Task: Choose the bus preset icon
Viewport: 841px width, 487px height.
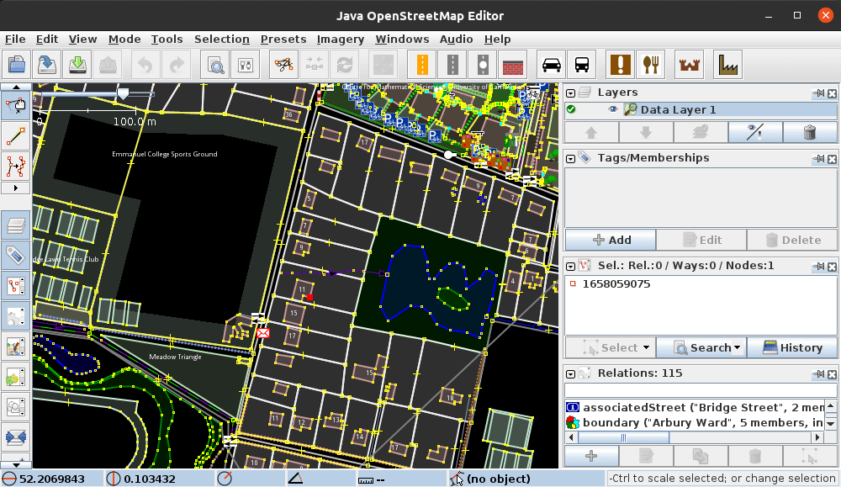Action: [581, 65]
